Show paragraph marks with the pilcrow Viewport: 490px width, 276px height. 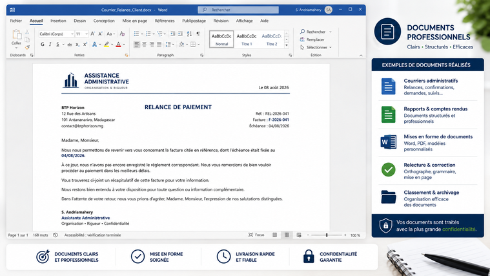(x=198, y=34)
